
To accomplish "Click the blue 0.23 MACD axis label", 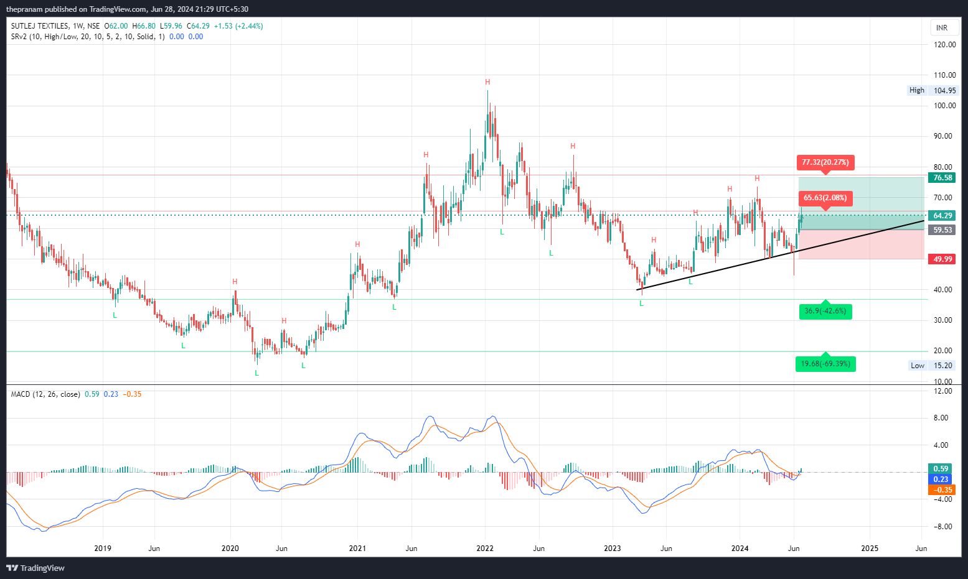I will (x=941, y=479).
